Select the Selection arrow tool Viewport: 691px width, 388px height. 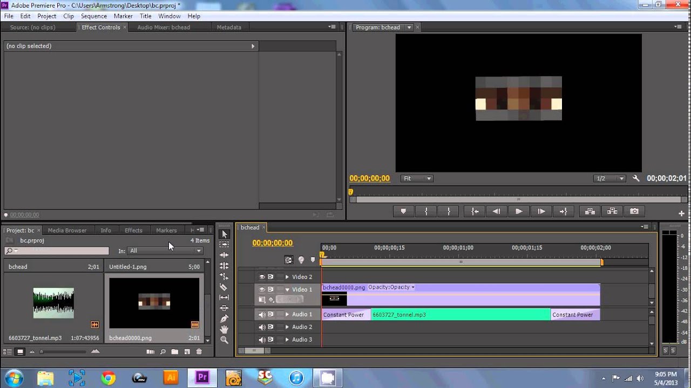click(x=225, y=234)
